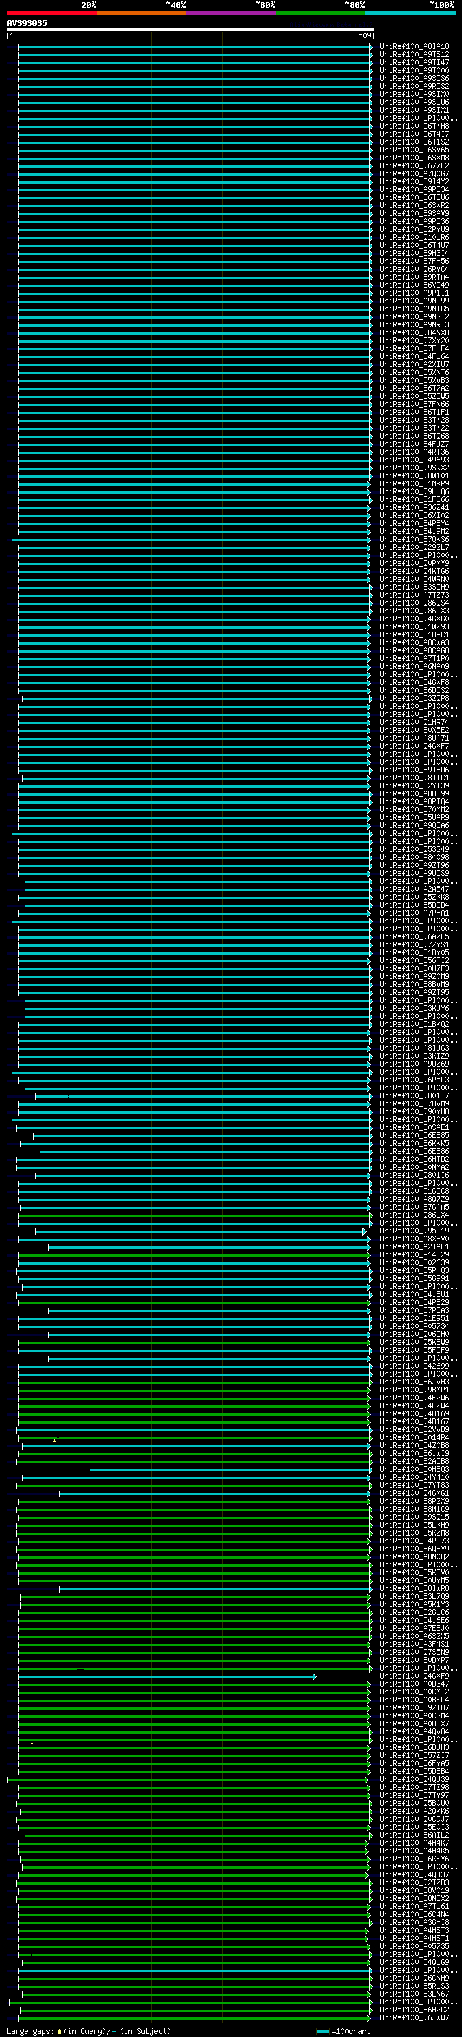Select hit UniRef100_Q95L19
Screen dimensions: 462x2037
pyautogui.click(x=414, y=1231)
